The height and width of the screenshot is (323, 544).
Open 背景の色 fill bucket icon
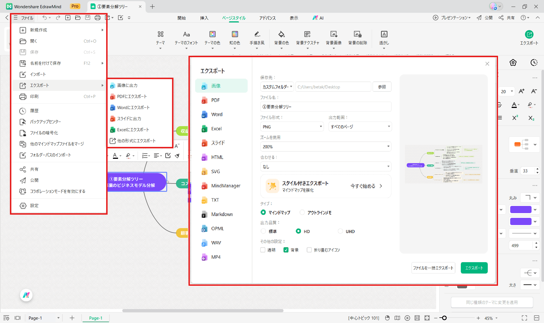(282, 34)
